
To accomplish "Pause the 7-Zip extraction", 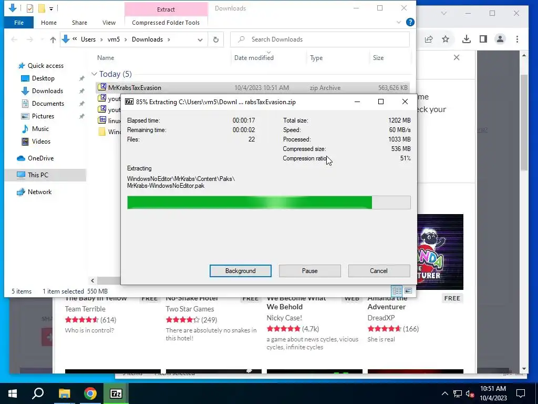I will click(309, 271).
